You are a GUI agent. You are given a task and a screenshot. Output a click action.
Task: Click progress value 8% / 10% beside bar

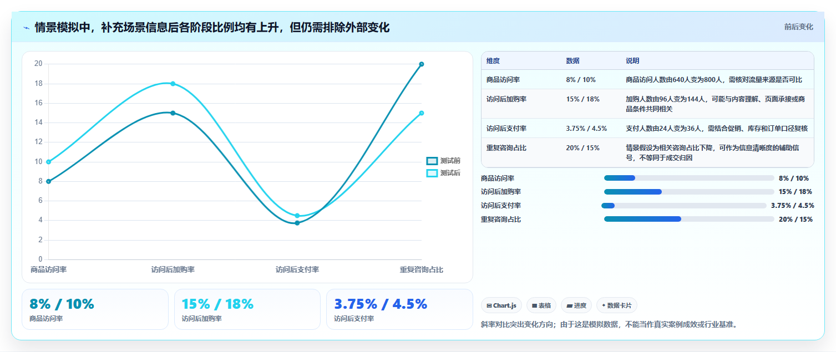[x=794, y=178]
